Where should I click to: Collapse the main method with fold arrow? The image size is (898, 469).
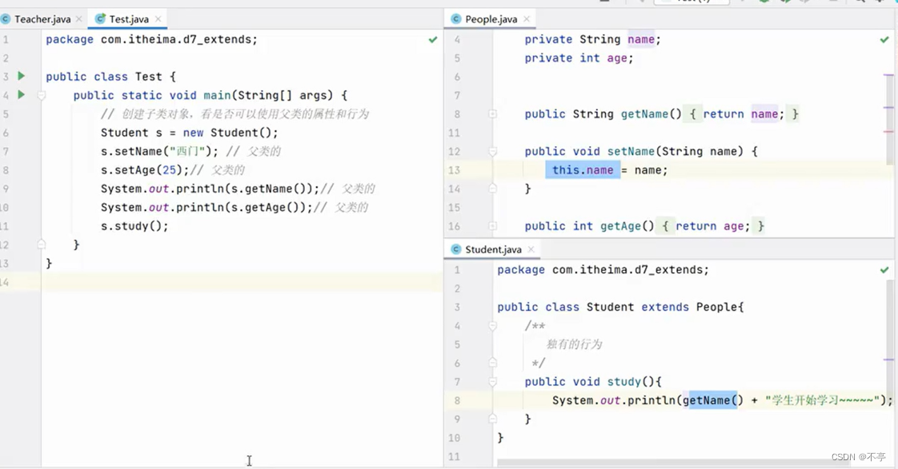[40, 94]
